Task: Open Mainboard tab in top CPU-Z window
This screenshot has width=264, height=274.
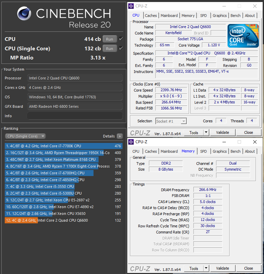Action: (169, 16)
